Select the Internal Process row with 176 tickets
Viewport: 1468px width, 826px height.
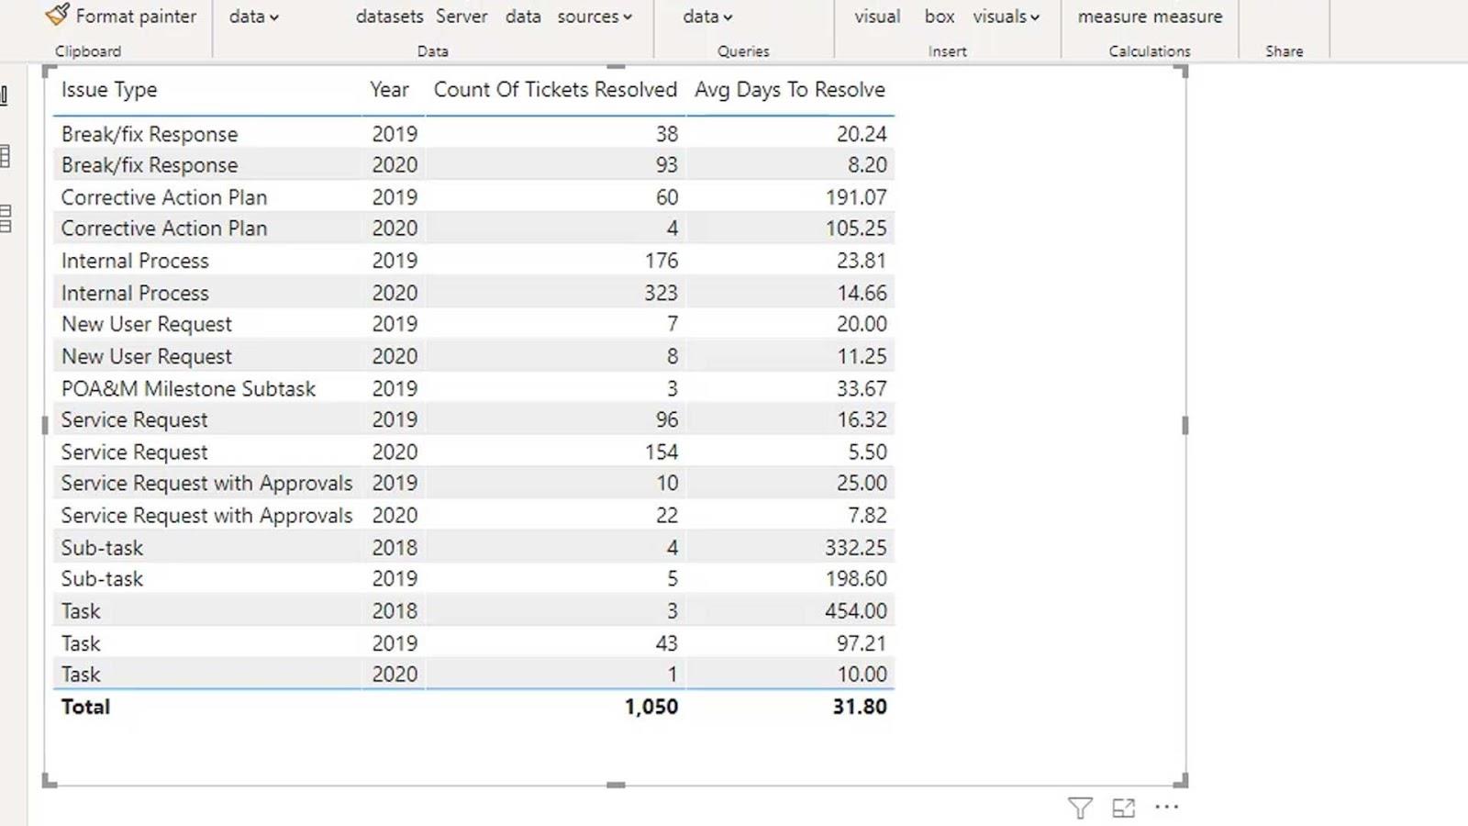tap(473, 261)
